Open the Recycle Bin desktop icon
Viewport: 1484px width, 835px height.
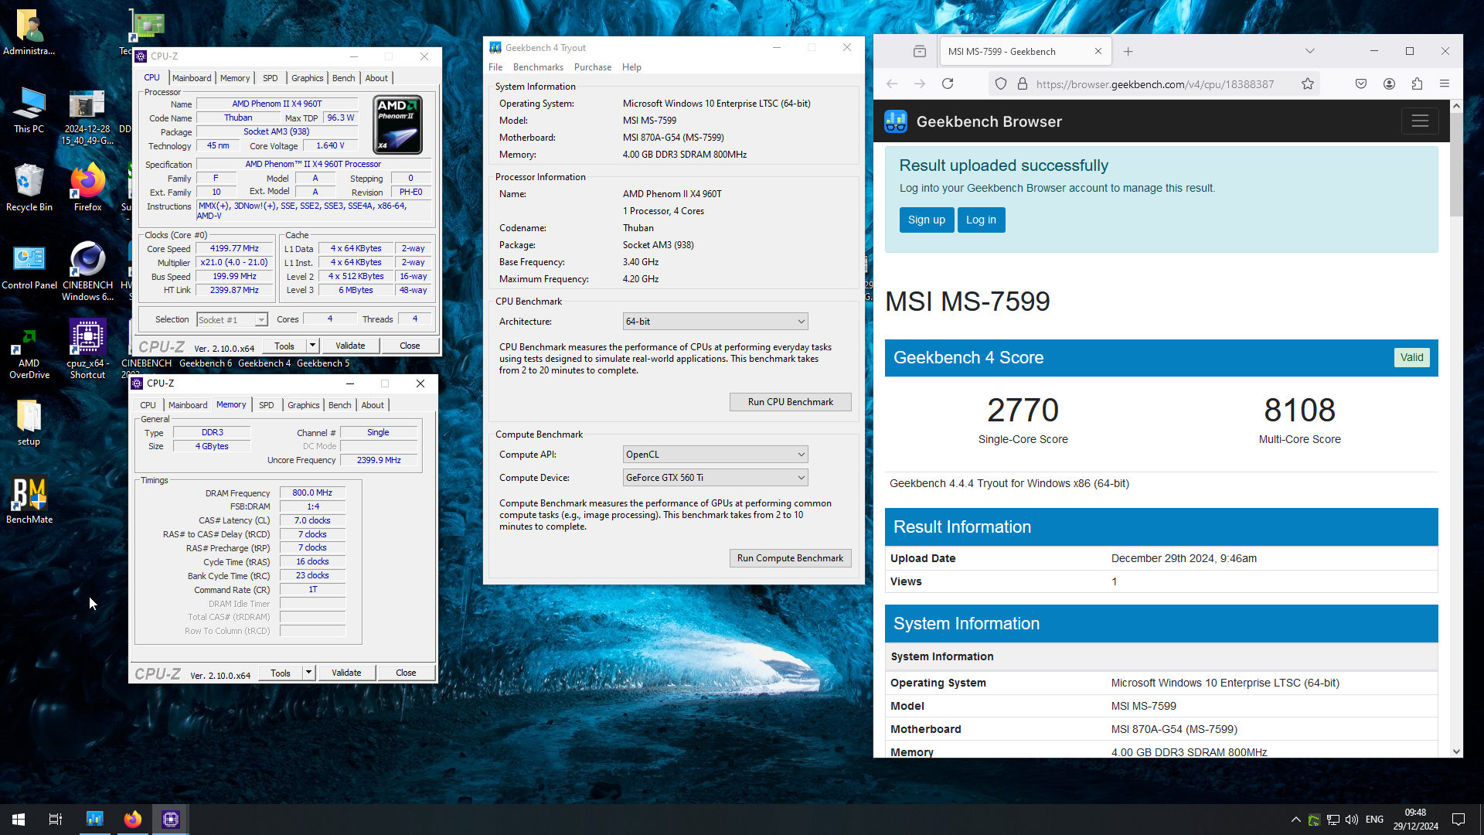click(x=29, y=188)
